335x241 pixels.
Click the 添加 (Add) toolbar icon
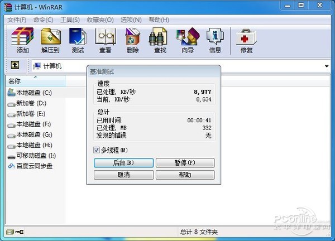click(x=23, y=40)
